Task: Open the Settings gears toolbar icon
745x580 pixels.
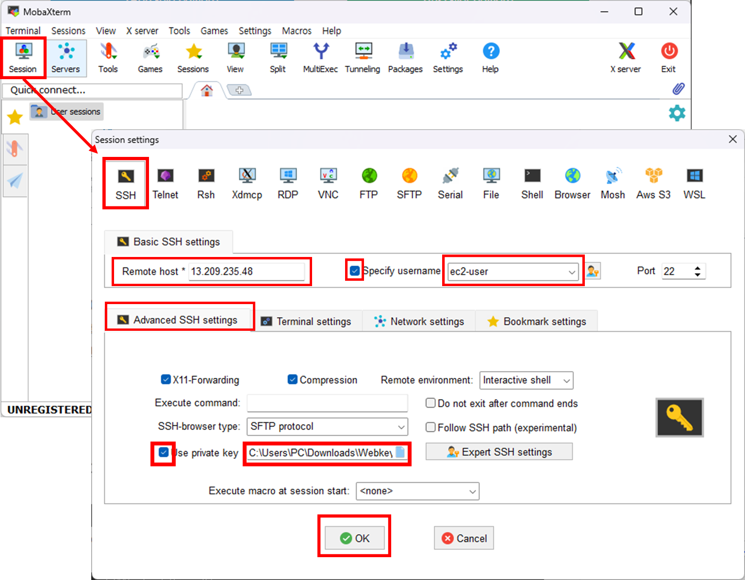Action: 447,58
